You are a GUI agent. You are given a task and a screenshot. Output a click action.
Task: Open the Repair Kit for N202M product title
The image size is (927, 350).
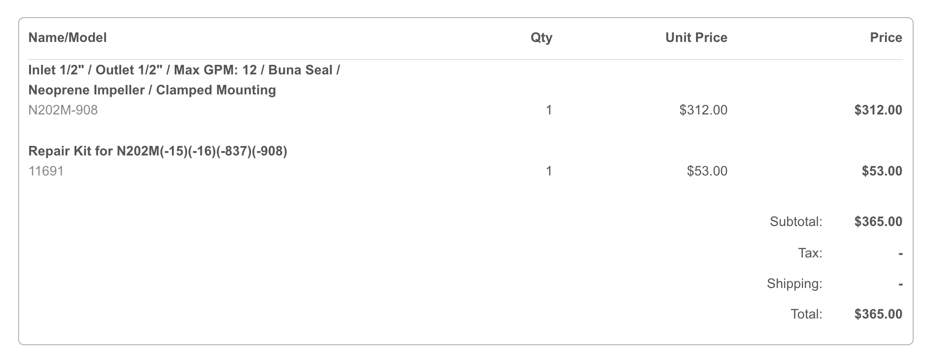tap(158, 151)
